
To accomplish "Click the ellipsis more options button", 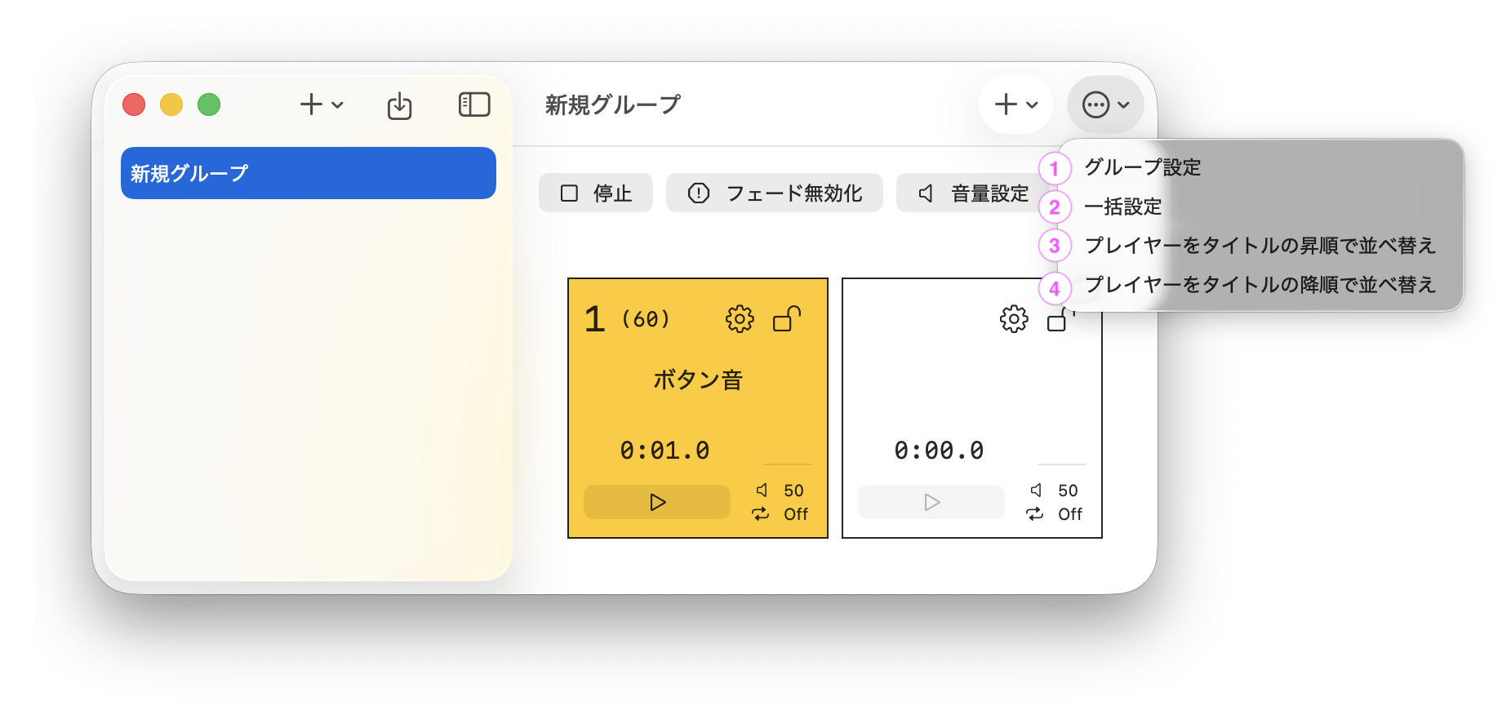I will [x=1105, y=104].
